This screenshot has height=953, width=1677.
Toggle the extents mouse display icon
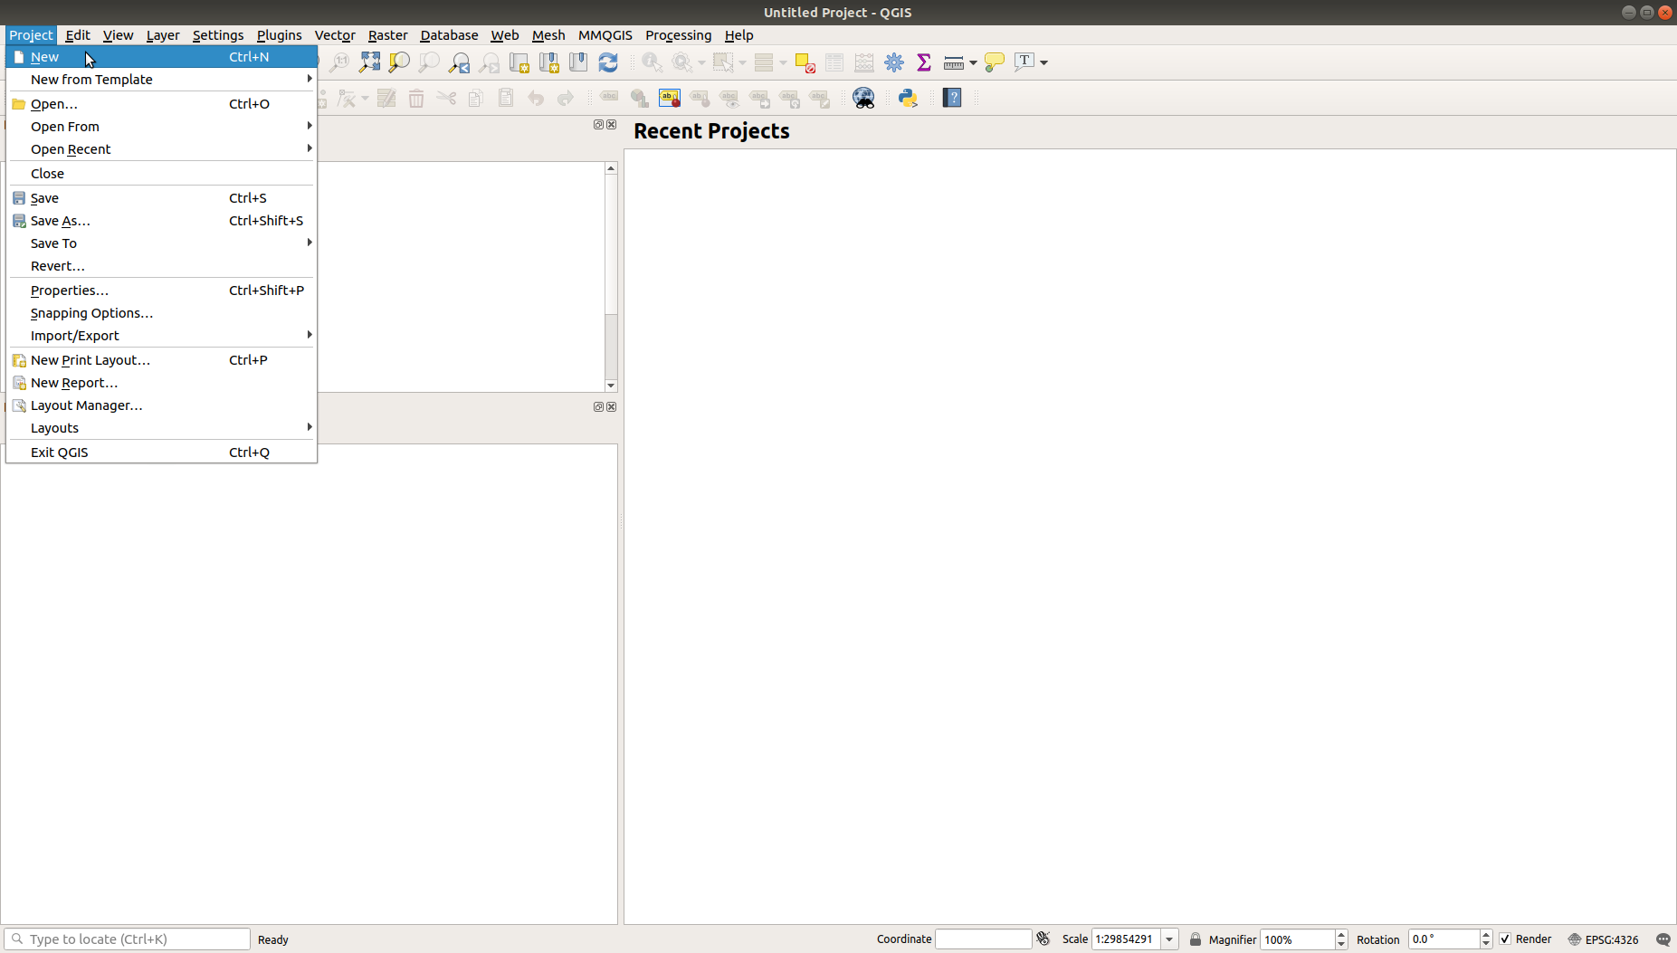tap(1043, 939)
